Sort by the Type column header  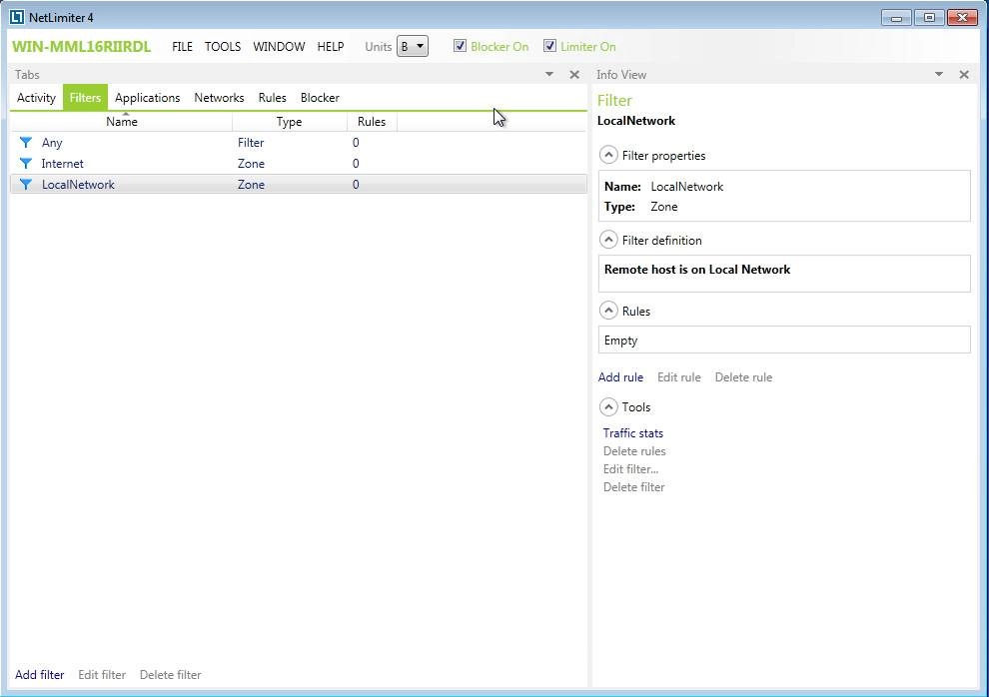click(290, 122)
